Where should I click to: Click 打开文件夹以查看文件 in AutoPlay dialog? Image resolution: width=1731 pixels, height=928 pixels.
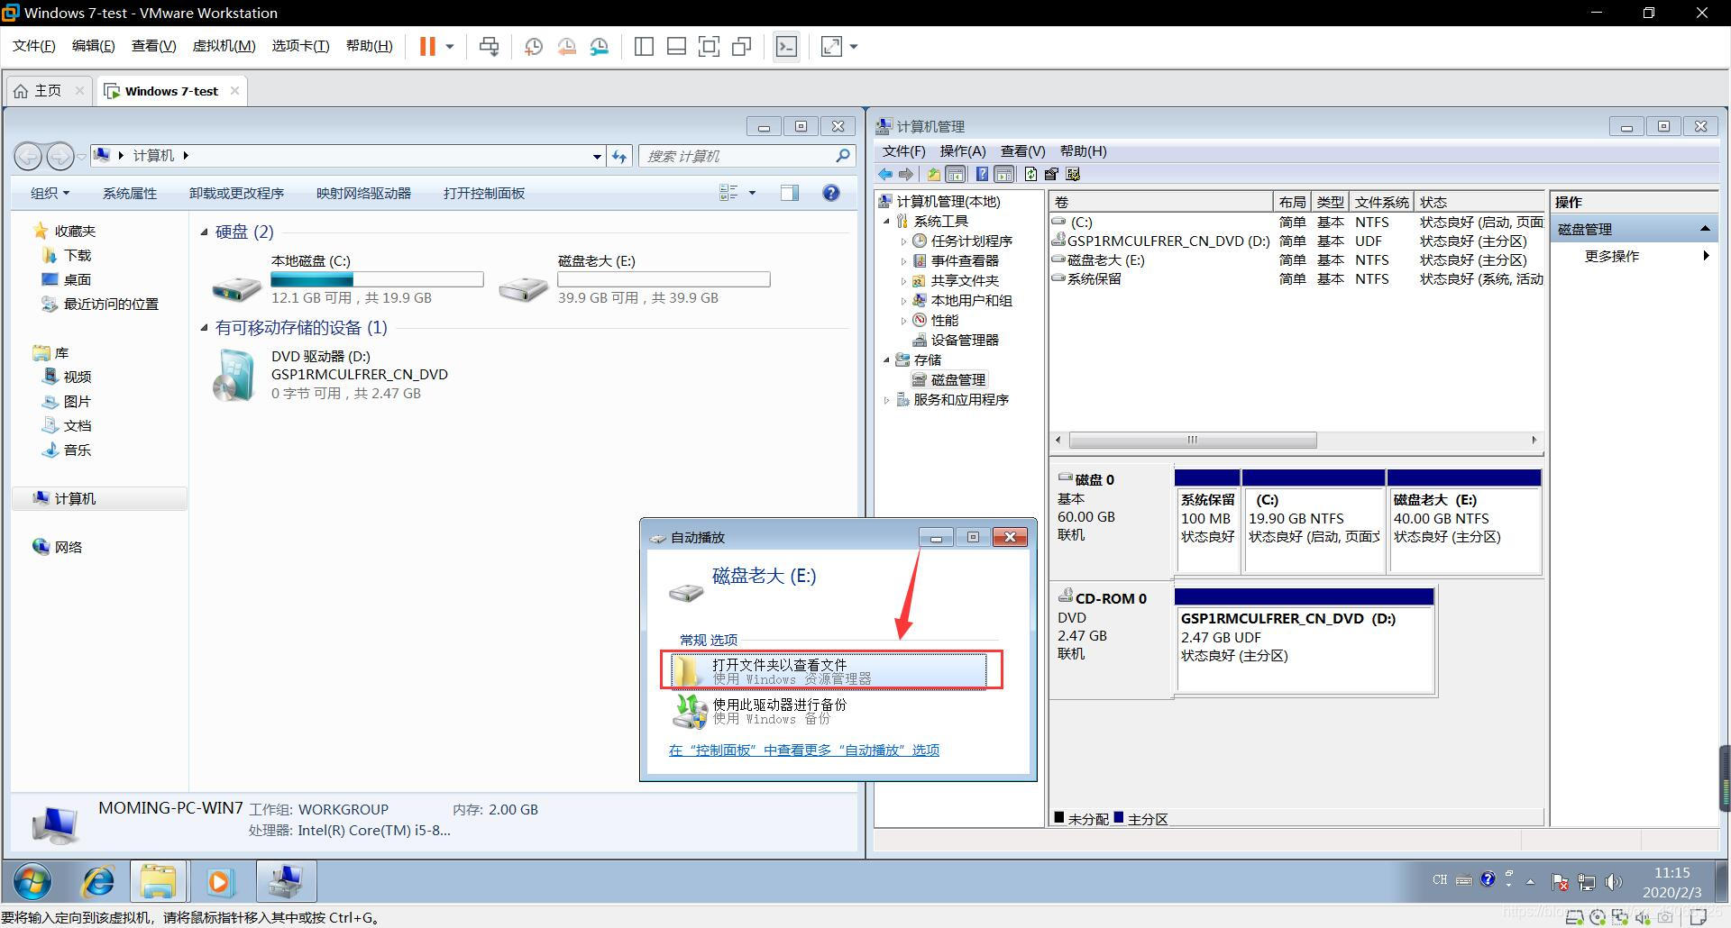click(829, 670)
